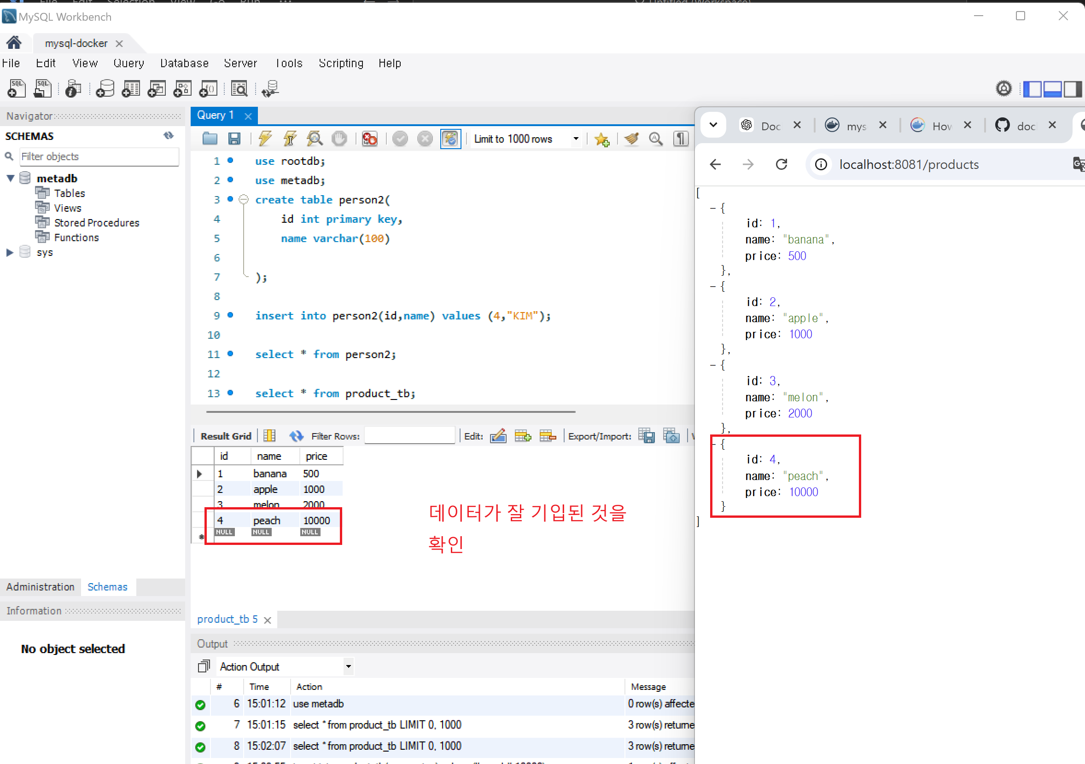Open the server connection home icon
Viewport: 1085px width, 764px height.
click(14, 43)
